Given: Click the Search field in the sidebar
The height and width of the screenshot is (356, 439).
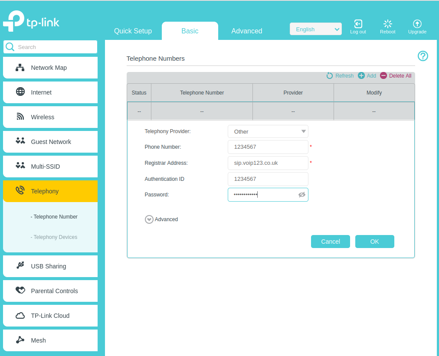Looking at the screenshot, I should (x=52, y=47).
